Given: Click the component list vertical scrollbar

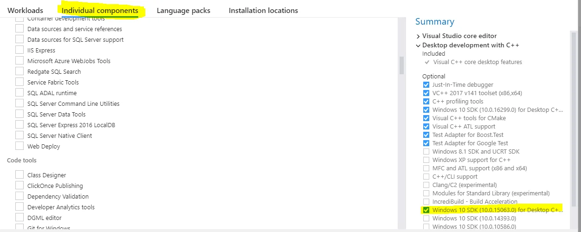Looking at the screenshot, I should [x=401, y=65].
